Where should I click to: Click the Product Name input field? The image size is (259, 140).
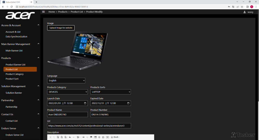pos(67,114)
